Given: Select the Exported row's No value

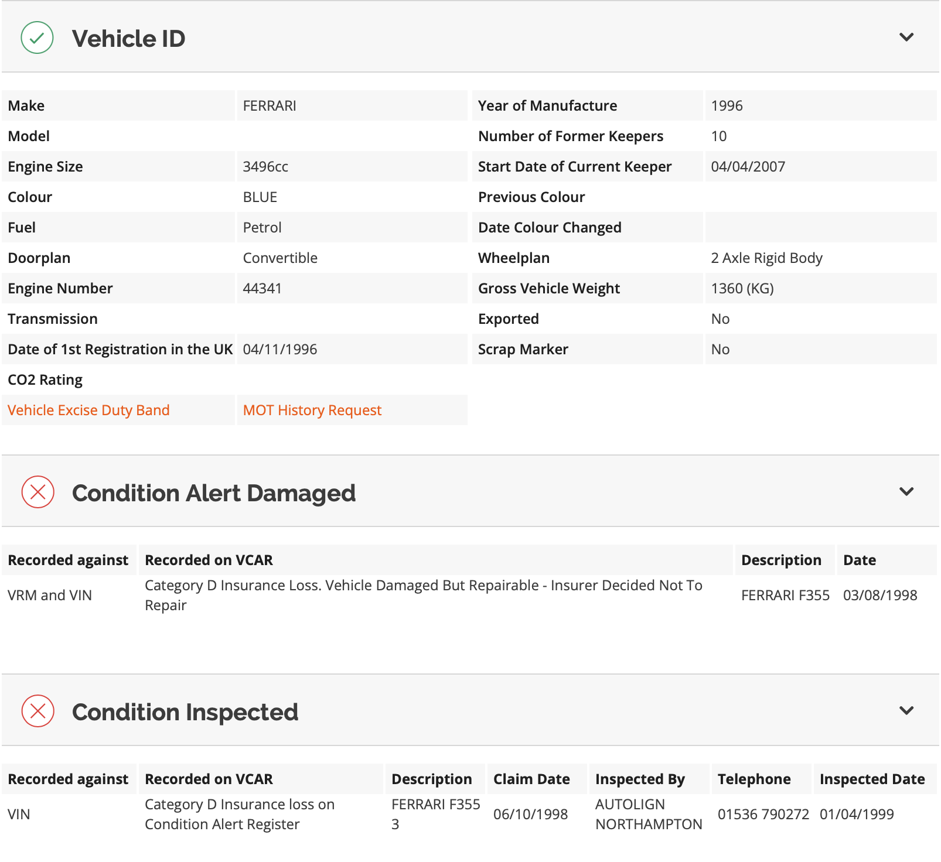Looking at the screenshot, I should (x=720, y=319).
